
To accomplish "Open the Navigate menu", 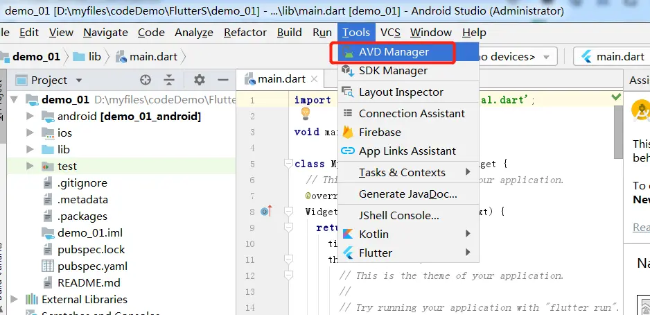I will click(x=106, y=33).
